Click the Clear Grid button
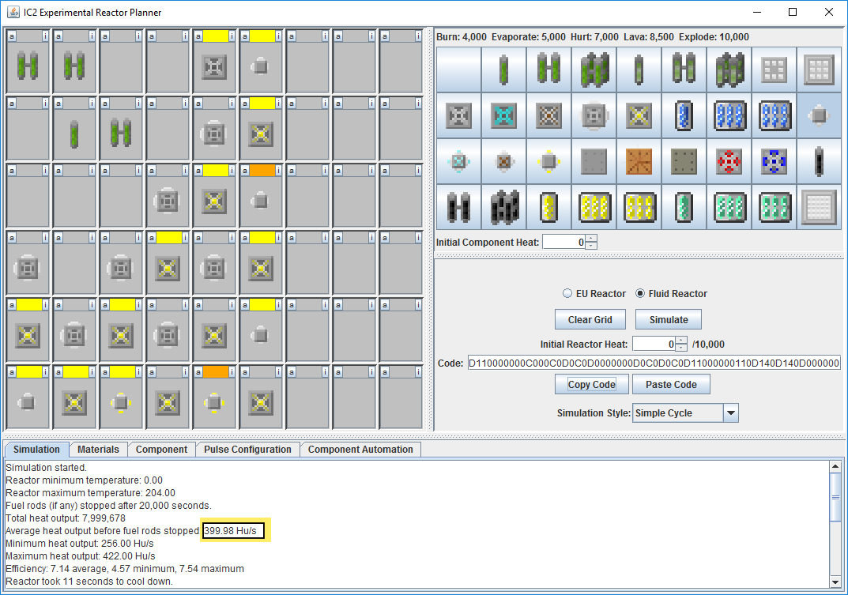Image resolution: width=848 pixels, height=595 pixels. [591, 319]
